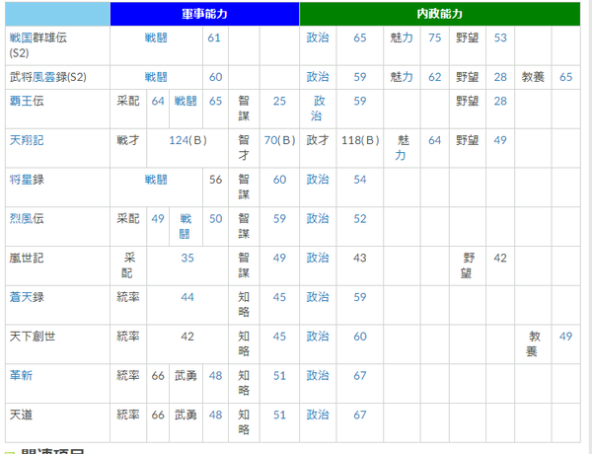Click 戦闘 value 56 in 将星録 row
Image resolution: width=592 pixels, height=454 pixels.
[215, 180]
